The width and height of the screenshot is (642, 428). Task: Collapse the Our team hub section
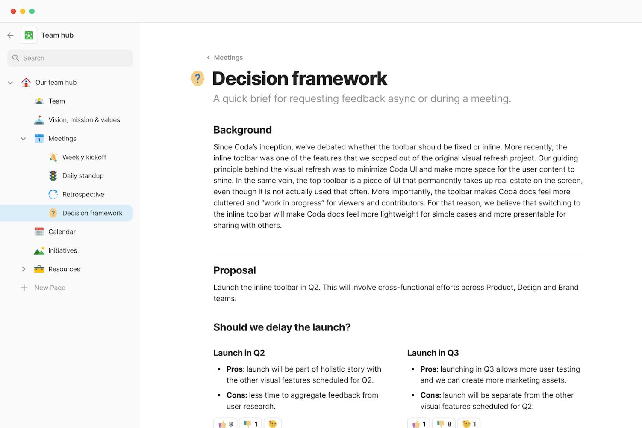coord(10,83)
